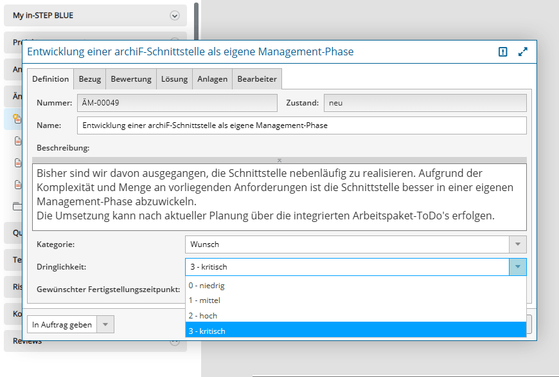Click the exclamation info icon in dialog header
559x377 pixels.
click(x=503, y=52)
